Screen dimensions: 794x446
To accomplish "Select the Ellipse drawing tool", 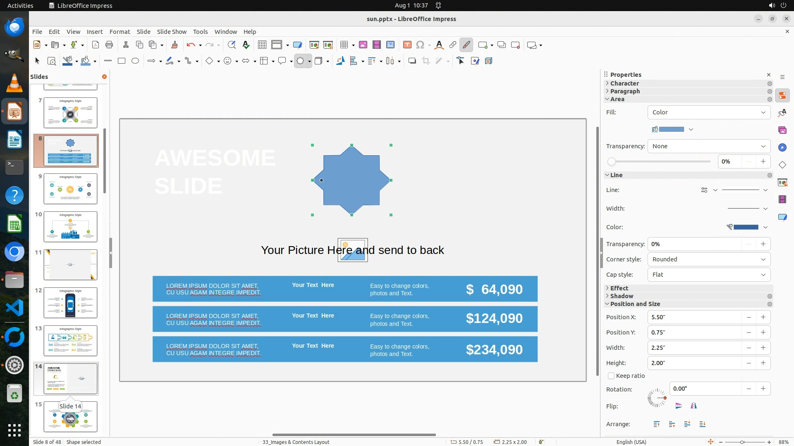I will 135,61.
